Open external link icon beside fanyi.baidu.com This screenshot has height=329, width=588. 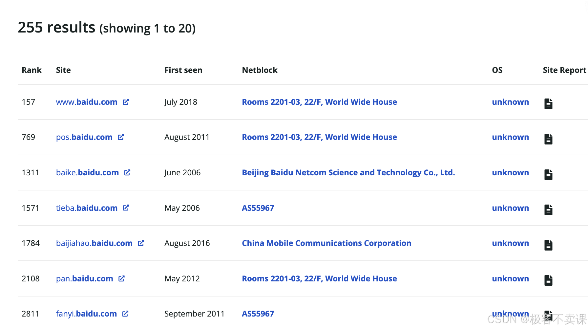pyautogui.click(x=125, y=314)
